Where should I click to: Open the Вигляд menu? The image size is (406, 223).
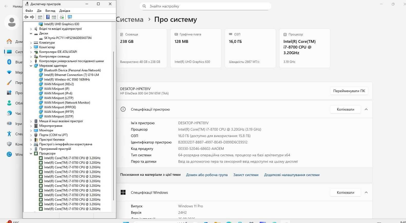click(x=50, y=11)
